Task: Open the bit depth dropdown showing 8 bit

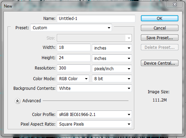Action: [112, 78]
